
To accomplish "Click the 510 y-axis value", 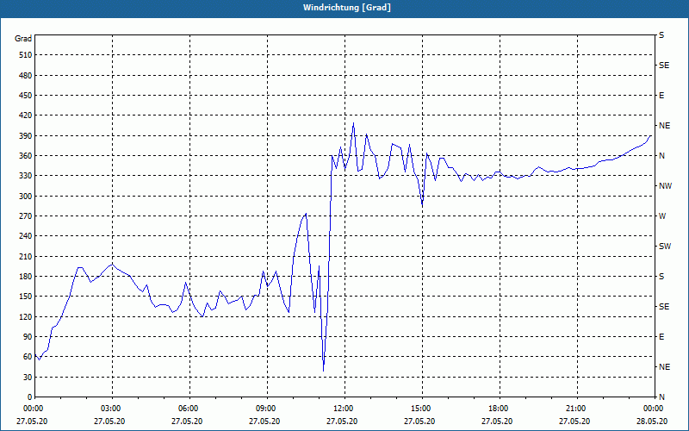I will 25,55.
